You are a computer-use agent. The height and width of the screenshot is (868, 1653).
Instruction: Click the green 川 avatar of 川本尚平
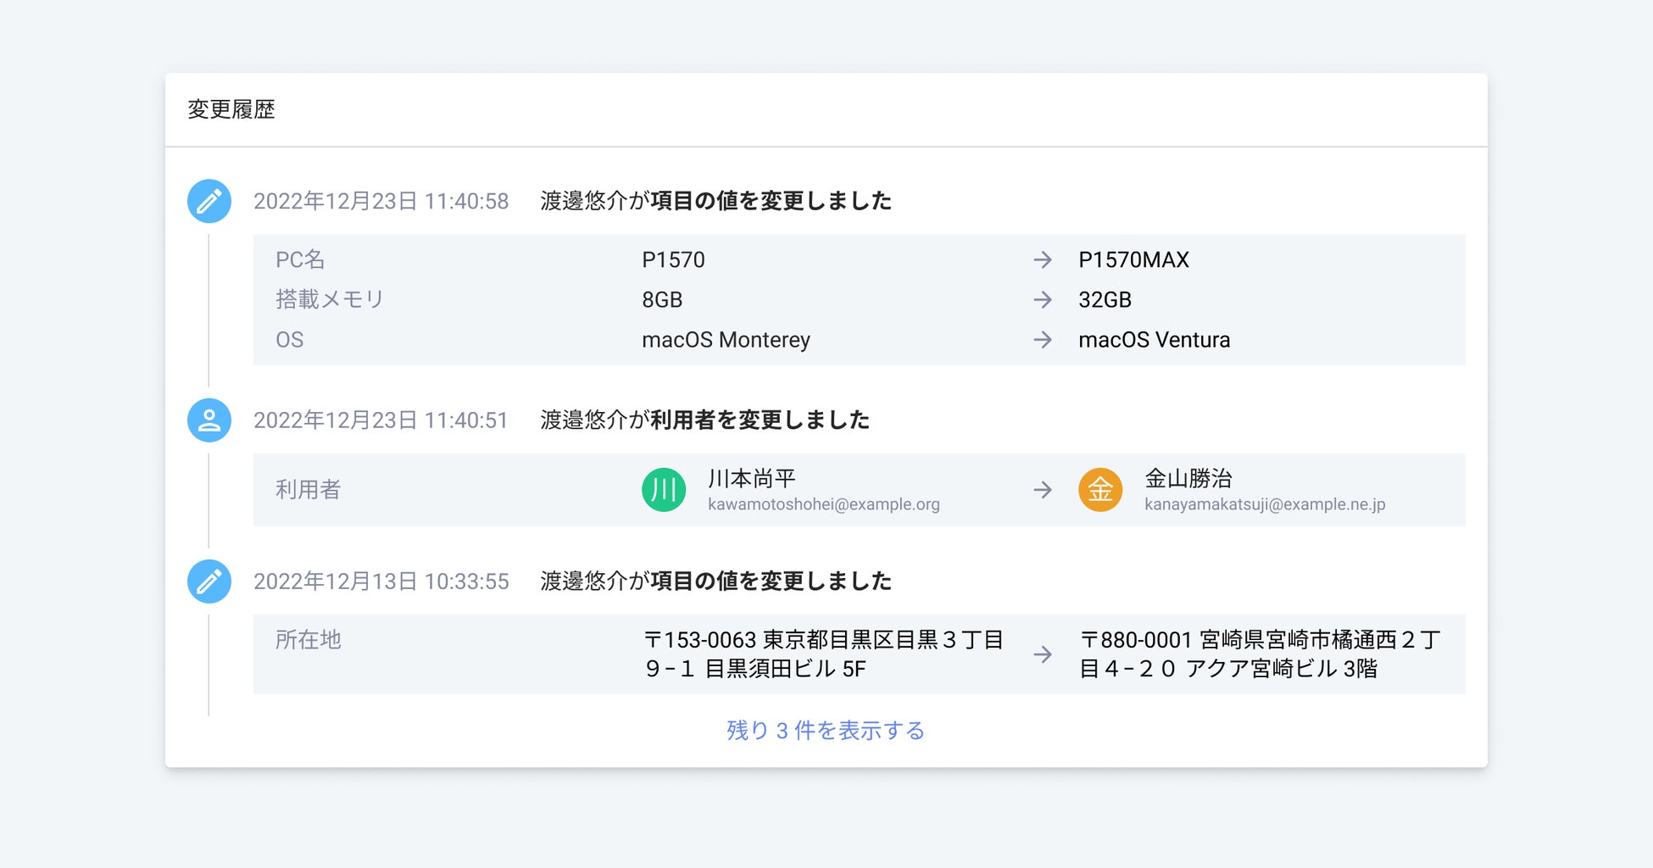(664, 490)
